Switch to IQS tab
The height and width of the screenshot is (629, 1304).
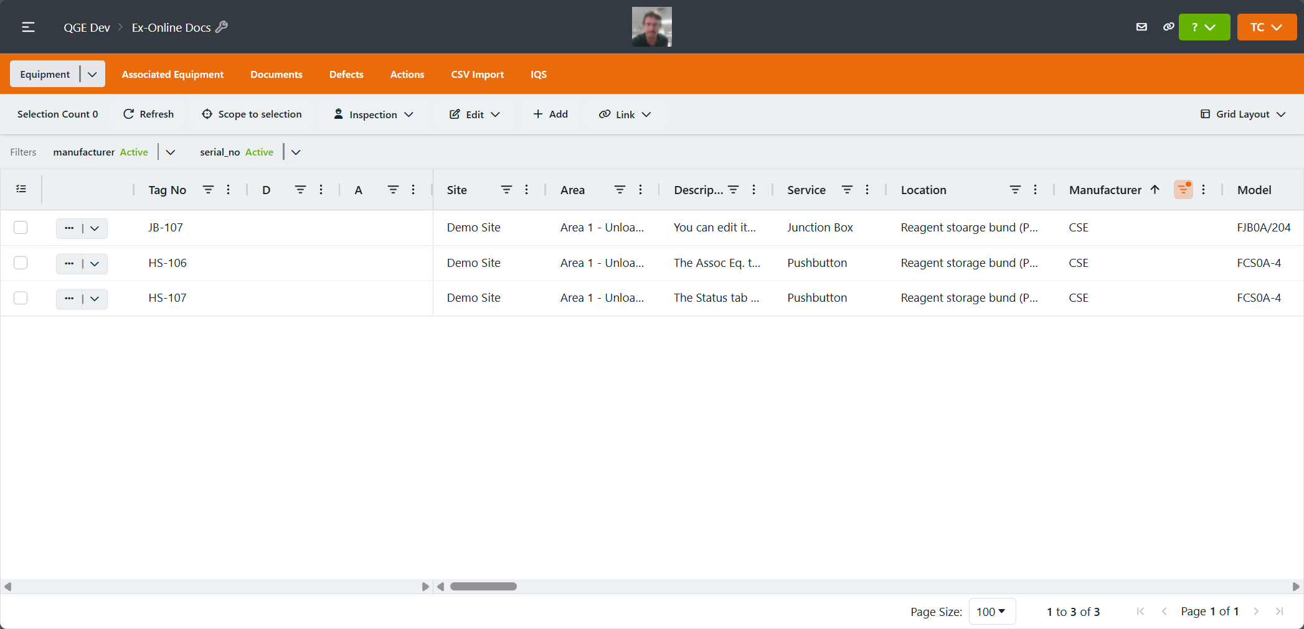539,74
